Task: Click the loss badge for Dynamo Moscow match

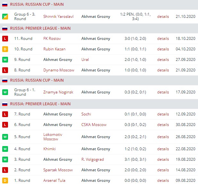Action: (x=5, y=70)
